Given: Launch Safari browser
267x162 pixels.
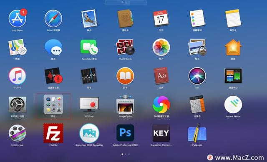Looking at the screenshot, I should [x=53, y=19].
